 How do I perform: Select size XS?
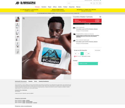[x=76, y=54]
